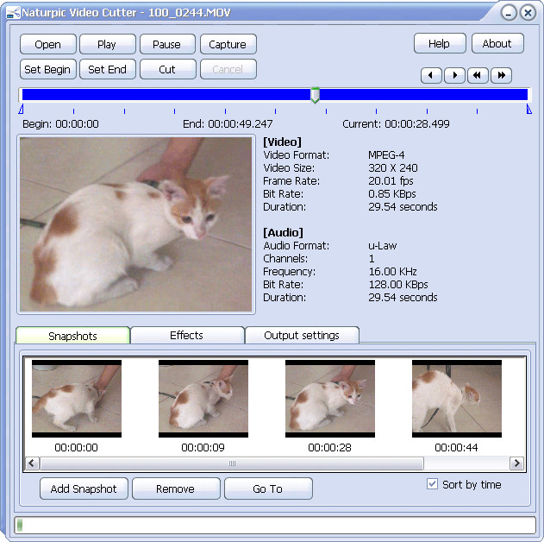Click the begin marker triangle below the timeline
544x542 pixels.
coord(22,110)
